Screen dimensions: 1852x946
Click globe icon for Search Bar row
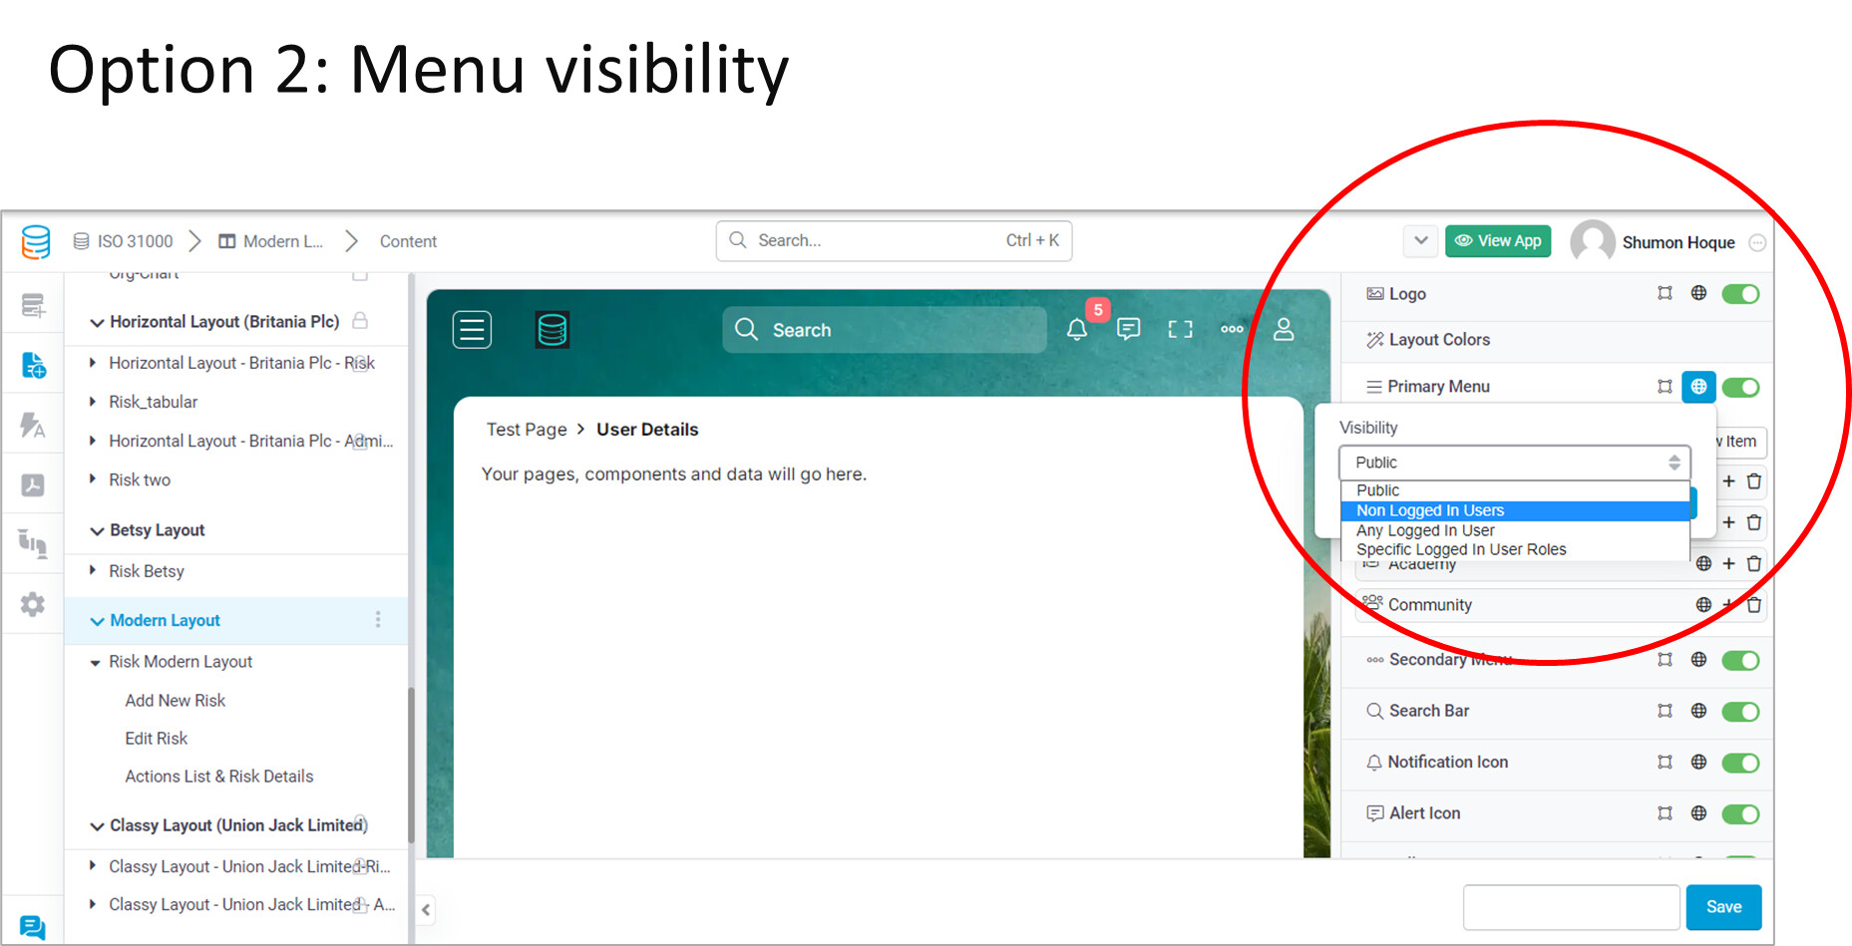click(x=1698, y=711)
